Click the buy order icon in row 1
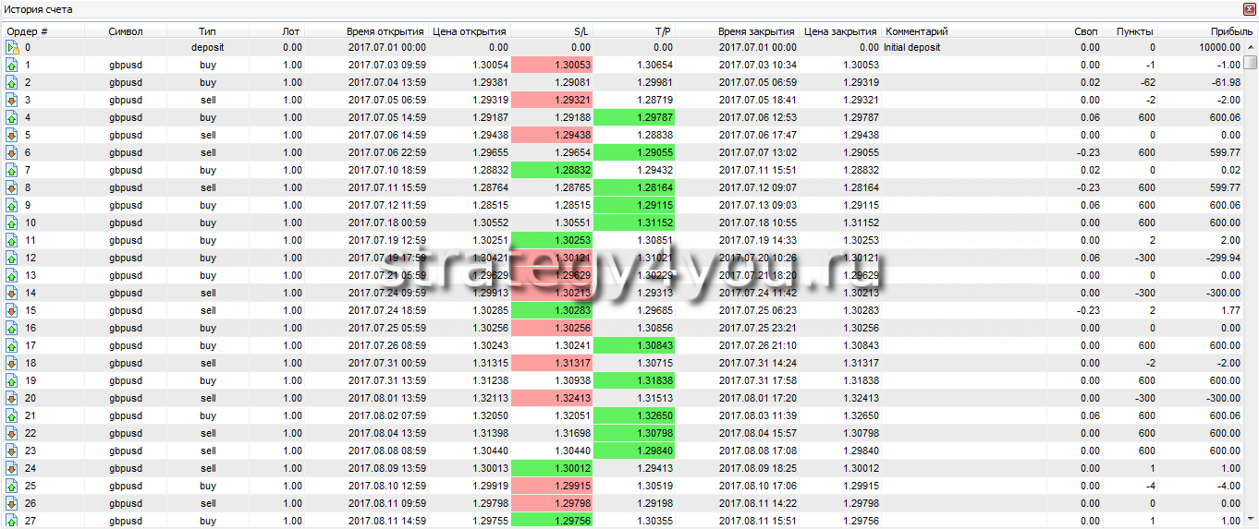The height and width of the screenshot is (529, 1259). pyautogui.click(x=12, y=65)
